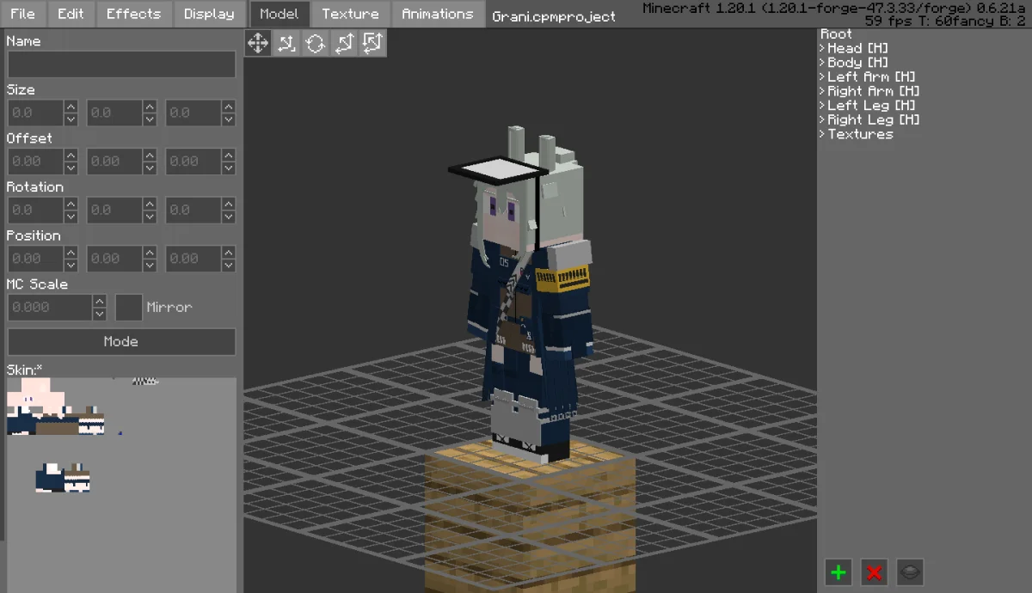Toggle the eye visibility button
The image size is (1032, 593).
[x=911, y=572]
